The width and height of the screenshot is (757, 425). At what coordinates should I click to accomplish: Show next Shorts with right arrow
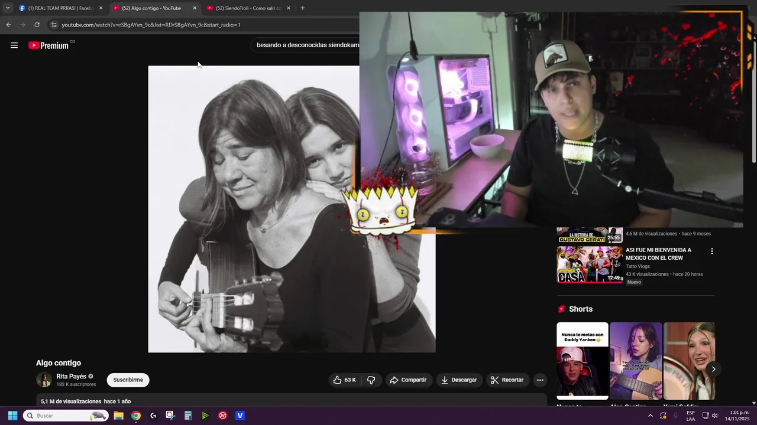(x=713, y=369)
